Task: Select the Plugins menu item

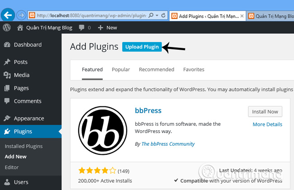Action: pos(23,132)
